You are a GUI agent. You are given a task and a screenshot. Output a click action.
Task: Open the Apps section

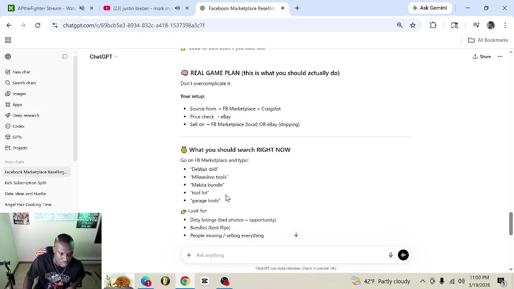[37, 104]
